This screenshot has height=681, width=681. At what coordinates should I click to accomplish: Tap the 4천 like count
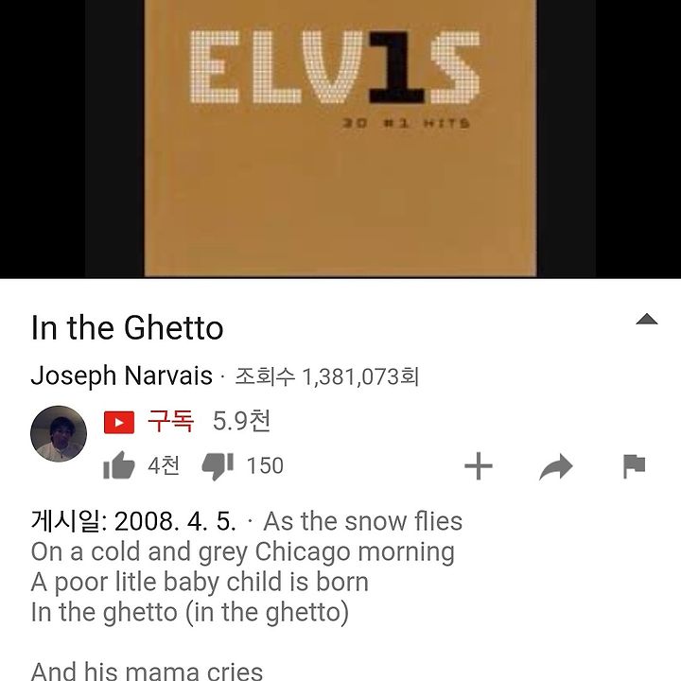[164, 465]
